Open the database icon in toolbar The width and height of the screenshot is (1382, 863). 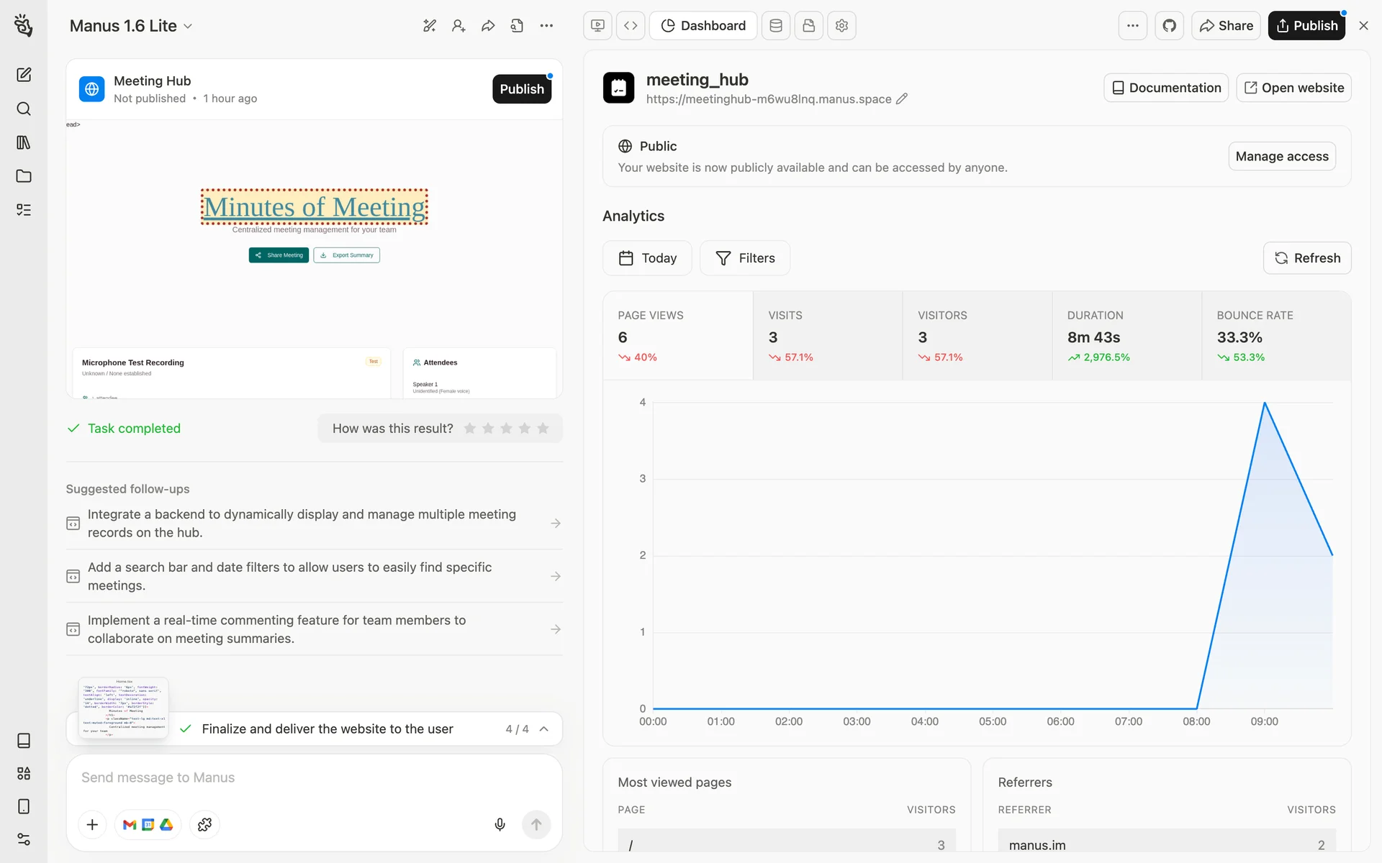[776, 26]
